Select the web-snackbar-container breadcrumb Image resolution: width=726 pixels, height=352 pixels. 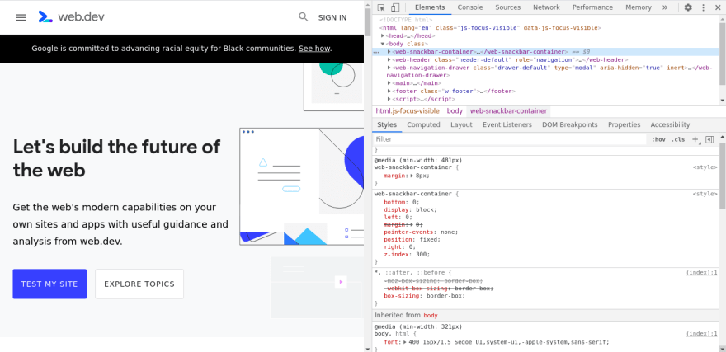(508, 111)
